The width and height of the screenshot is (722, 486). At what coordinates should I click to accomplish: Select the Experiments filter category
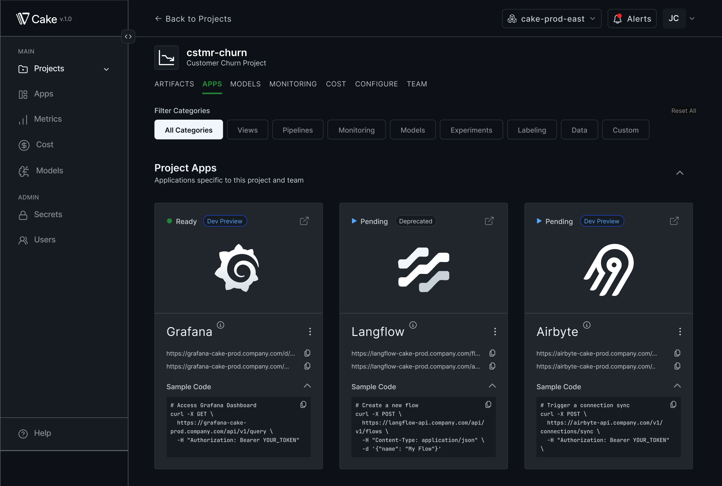pos(471,130)
